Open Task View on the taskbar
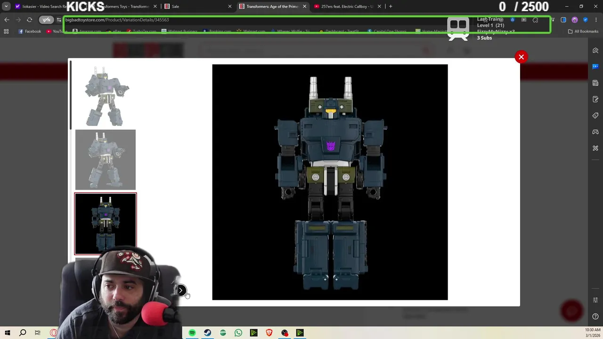 pos(38,333)
